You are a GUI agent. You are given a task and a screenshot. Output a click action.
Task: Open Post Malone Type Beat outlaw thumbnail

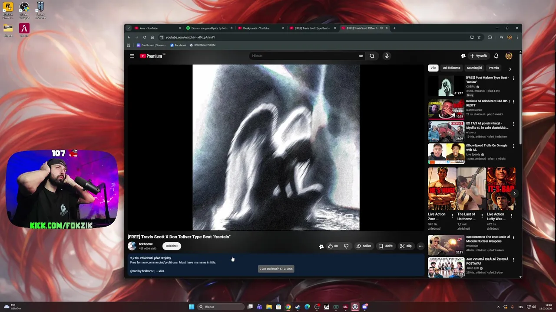click(446, 86)
